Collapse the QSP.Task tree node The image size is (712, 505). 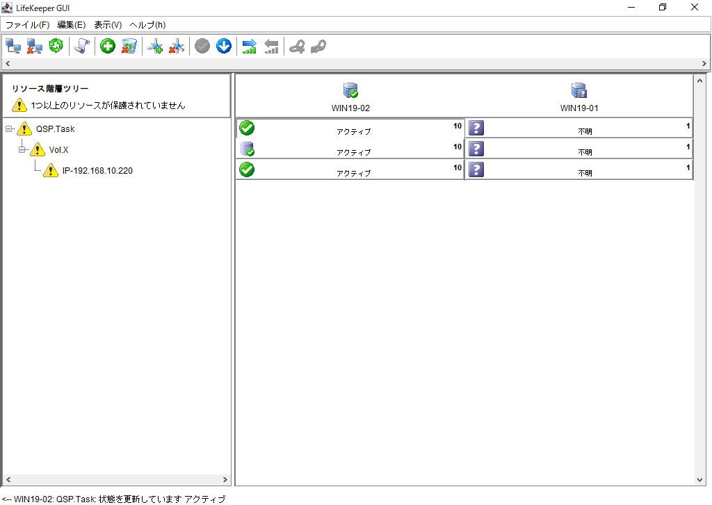click(9, 129)
